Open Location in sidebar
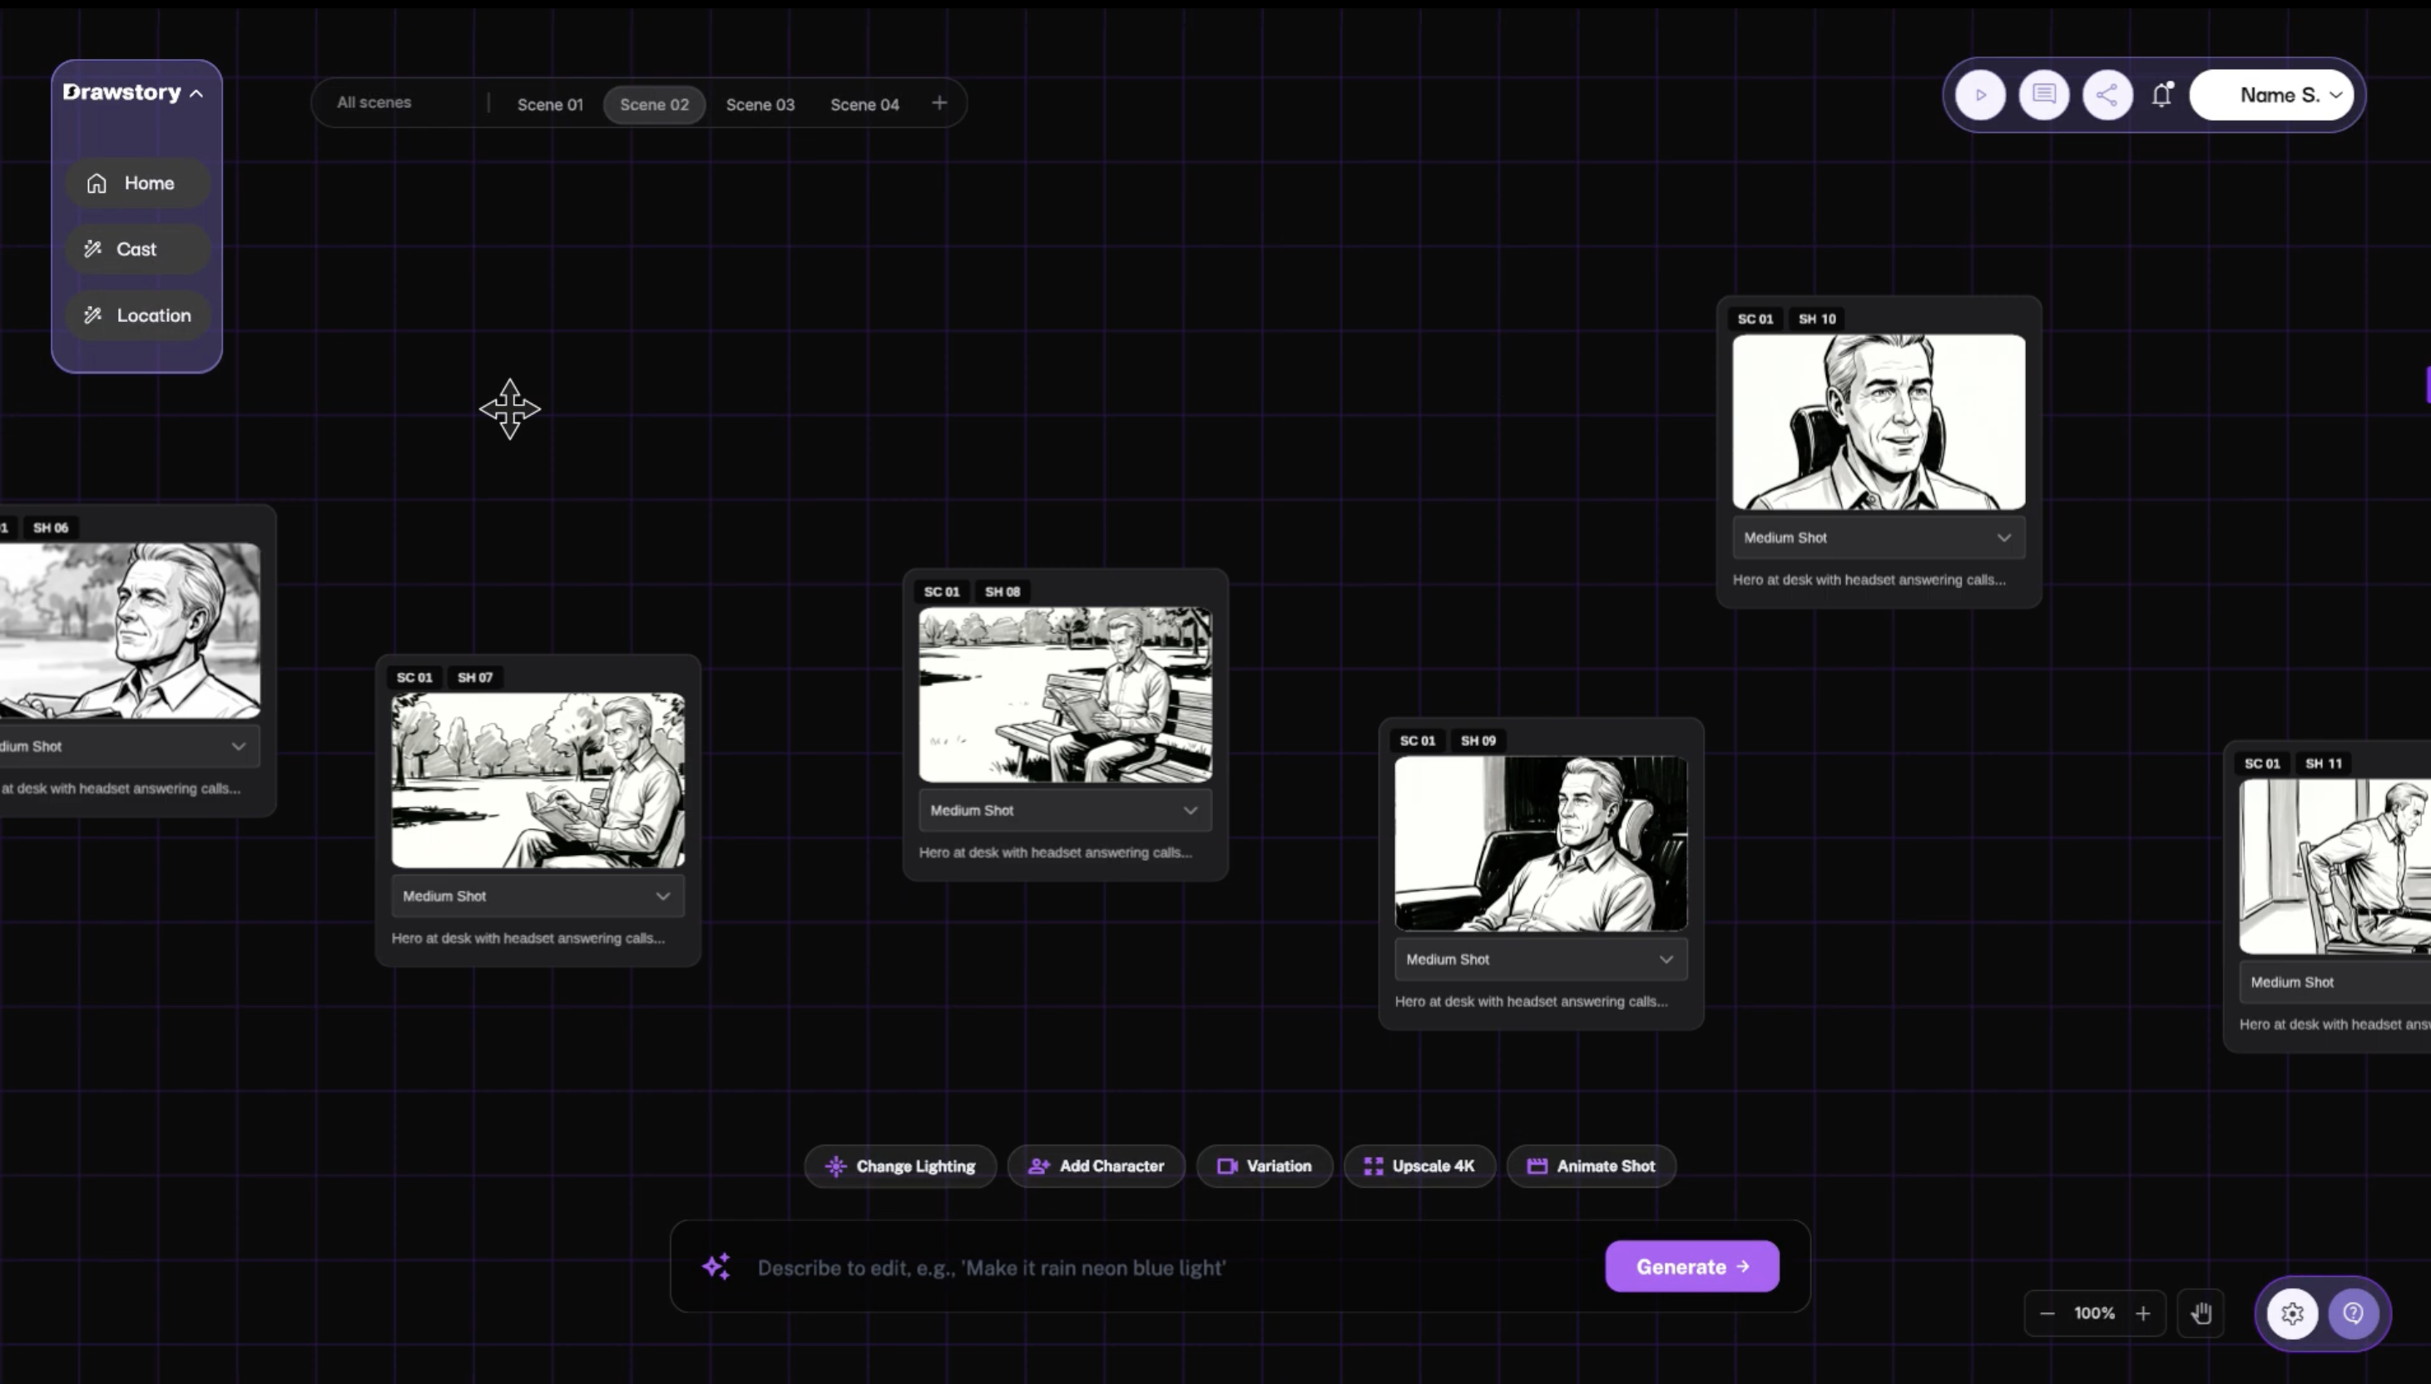 coord(137,315)
